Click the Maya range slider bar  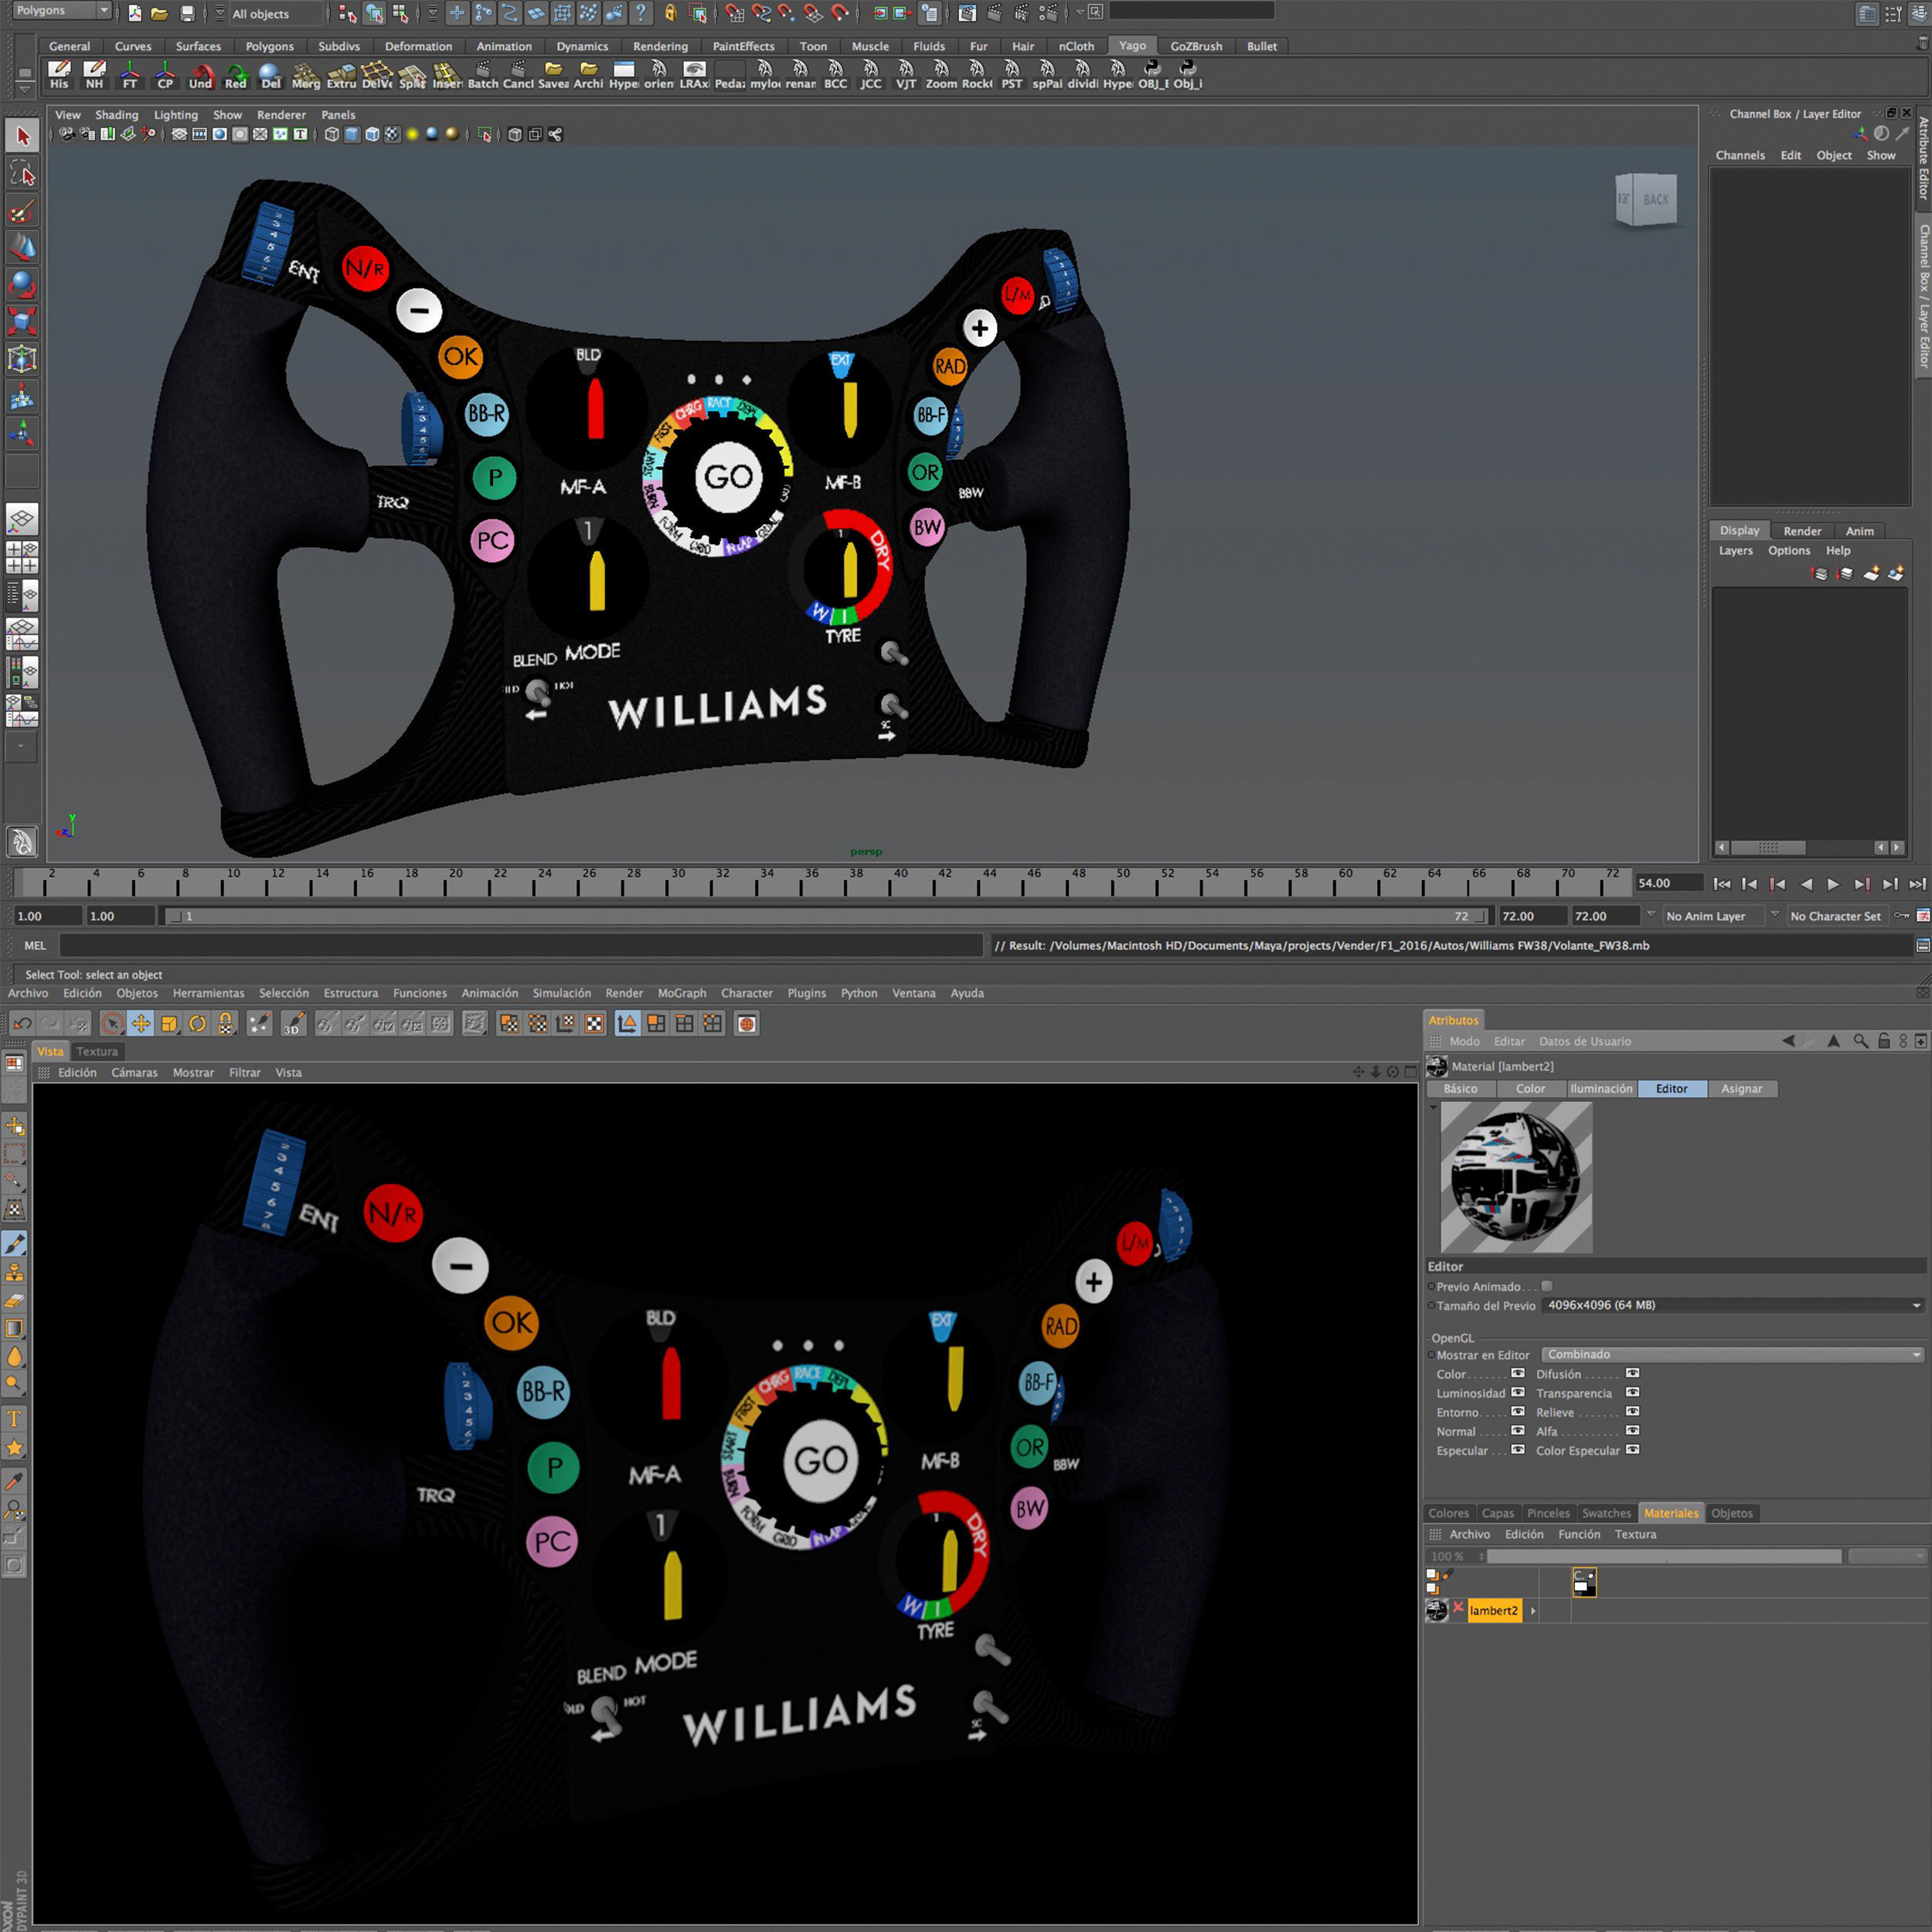tap(827, 916)
